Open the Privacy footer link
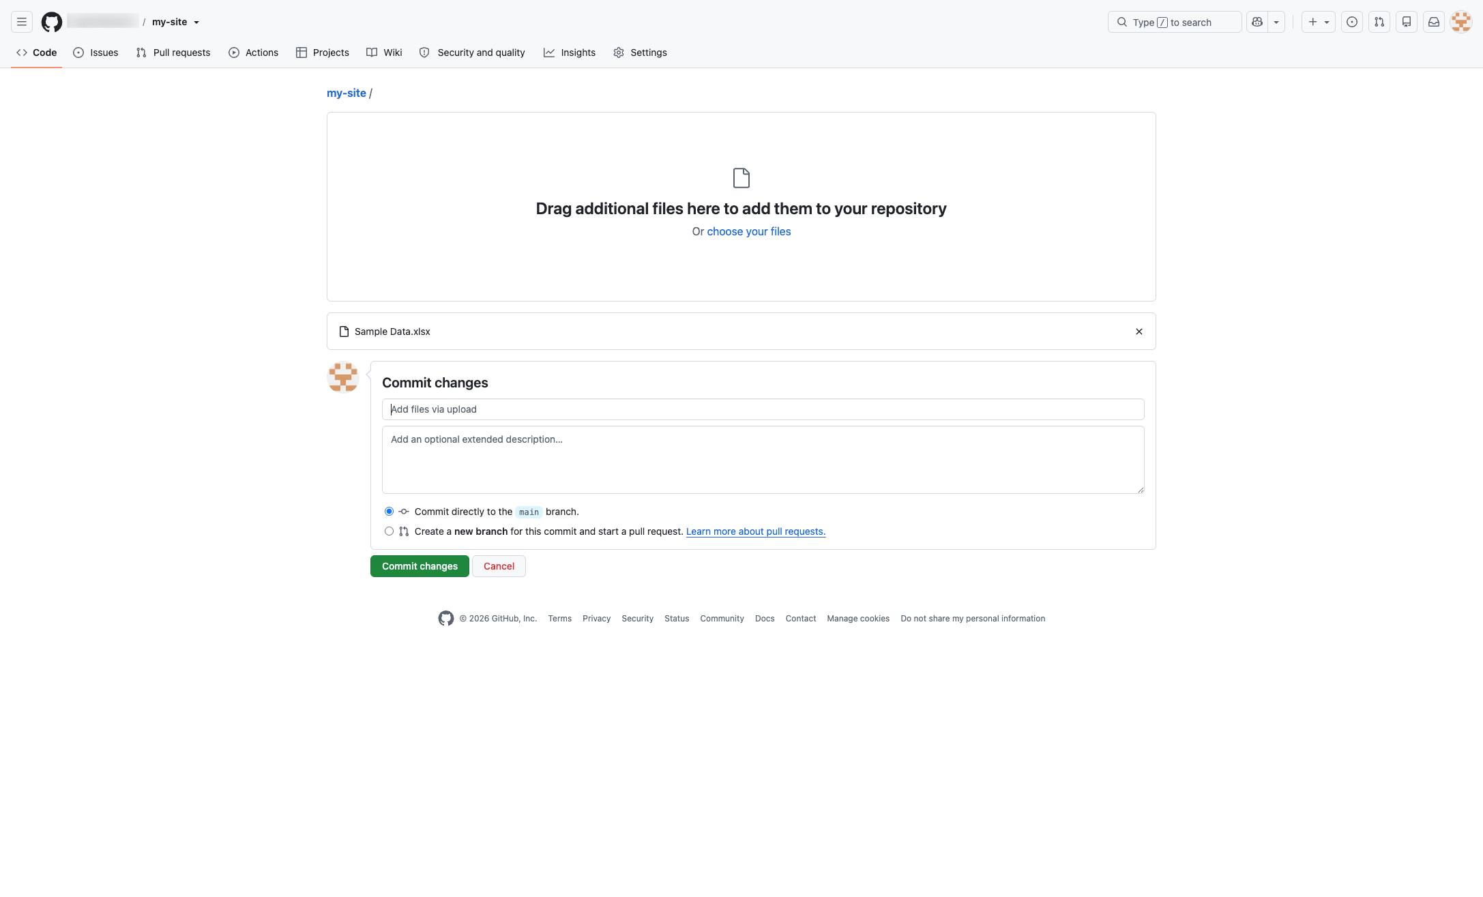The height and width of the screenshot is (897, 1483). coord(596,619)
